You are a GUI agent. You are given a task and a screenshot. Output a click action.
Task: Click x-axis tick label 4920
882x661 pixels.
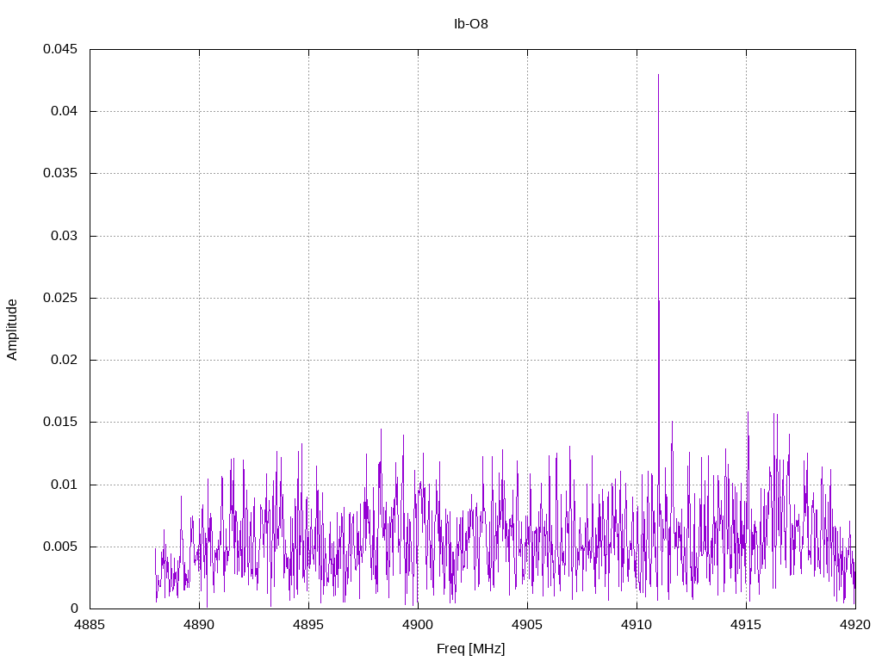click(x=855, y=625)
